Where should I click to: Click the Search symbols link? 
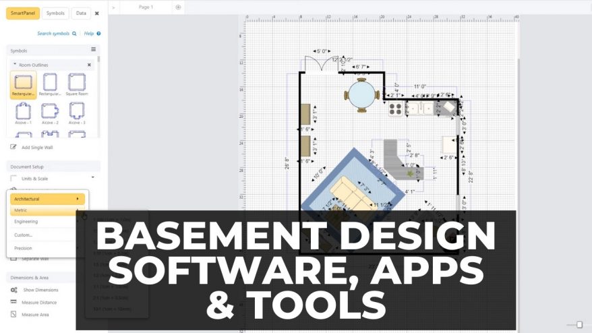point(53,34)
